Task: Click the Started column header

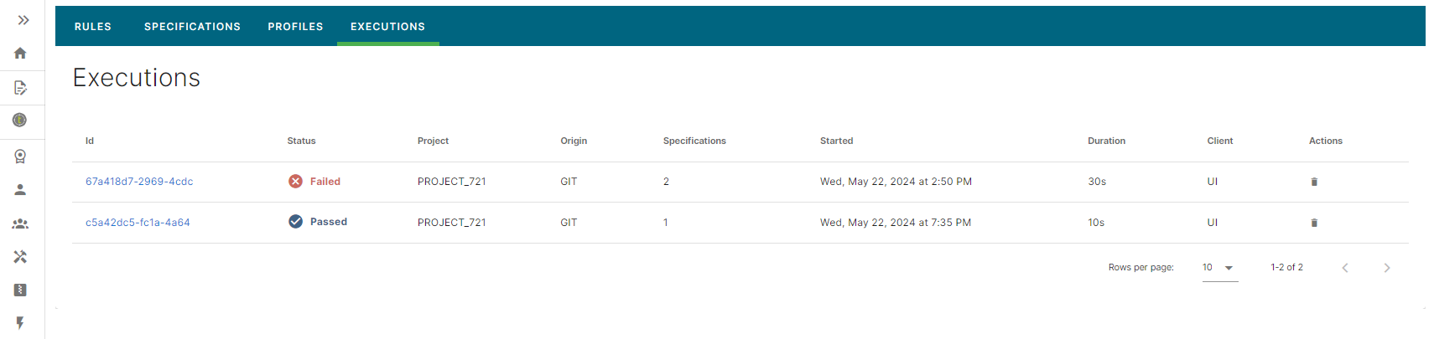Action: click(836, 141)
